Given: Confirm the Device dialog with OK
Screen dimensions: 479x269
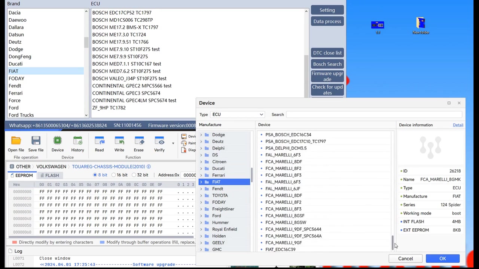Looking at the screenshot, I should point(443,259).
